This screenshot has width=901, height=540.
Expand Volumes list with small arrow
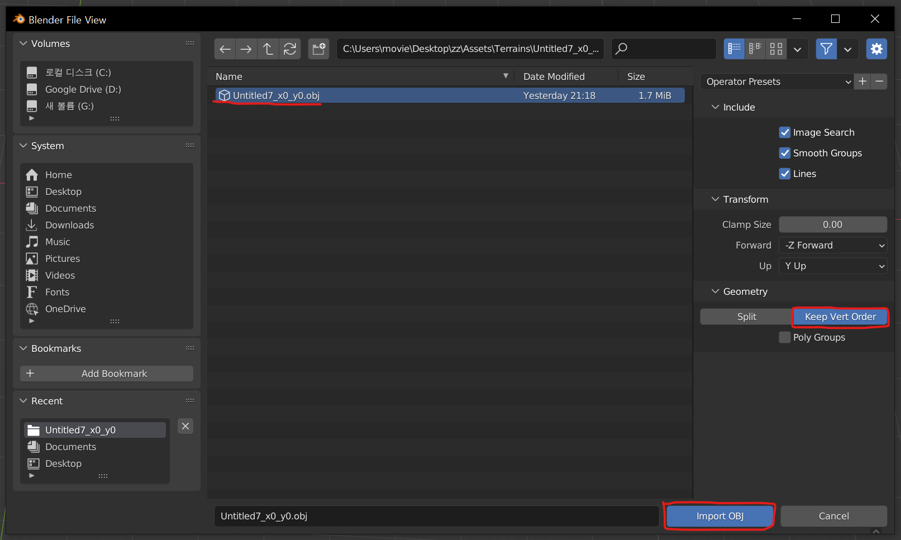(x=31, y=118)
